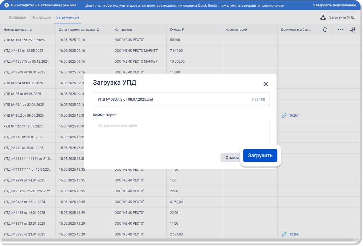Screen dimensions: 363x246
Task: Open the ПН267 linked document
Action: pos(293,116)
